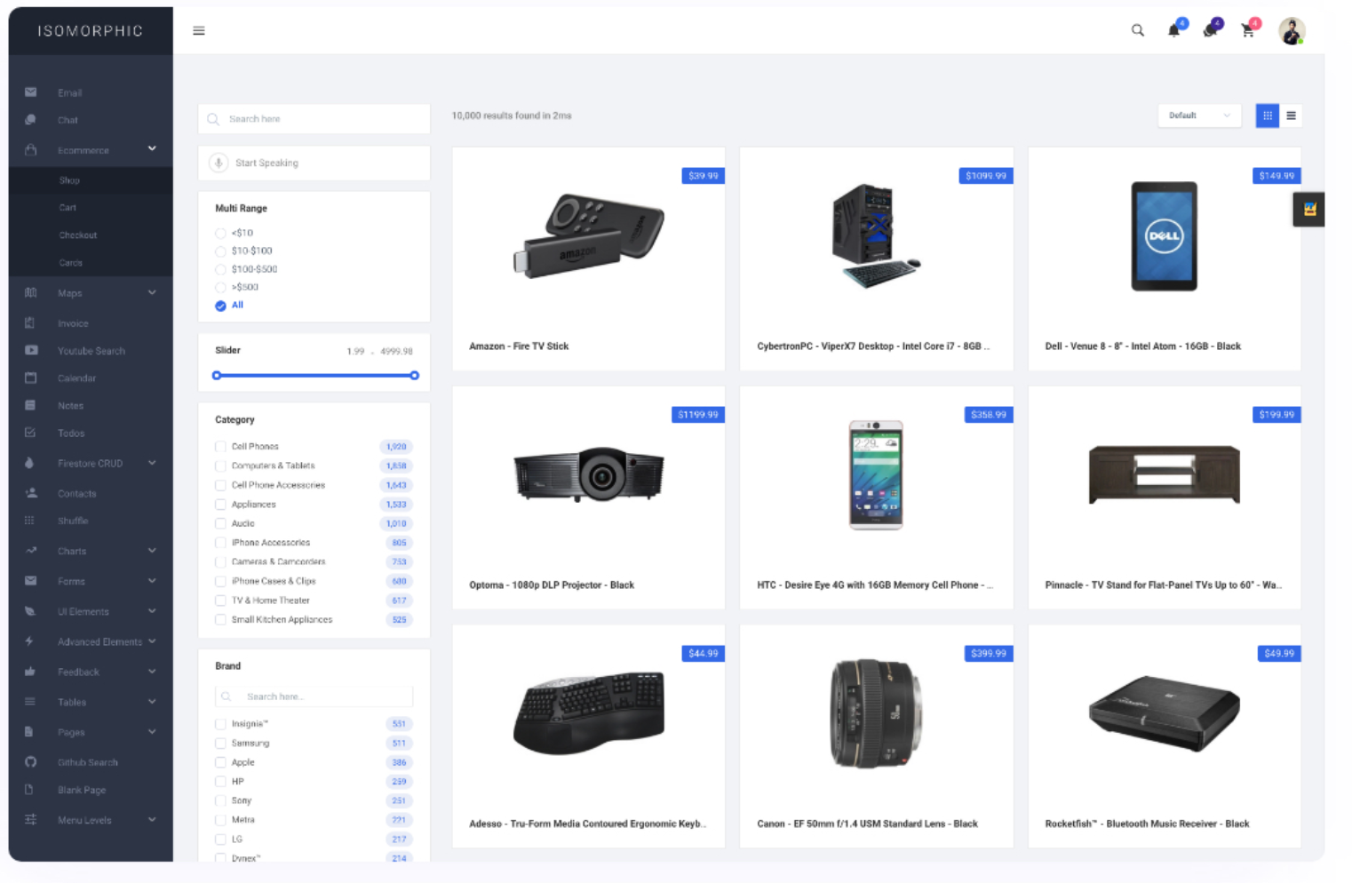Open the Tables menu item
1352x883 pixels.
tap(91, 703)
